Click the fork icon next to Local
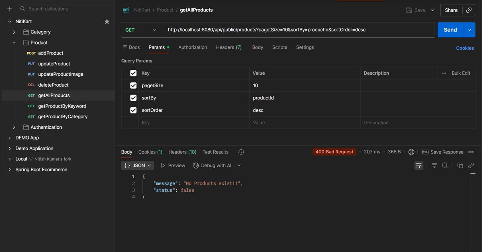This screenshot has width=482, height=252. [31, 159]
